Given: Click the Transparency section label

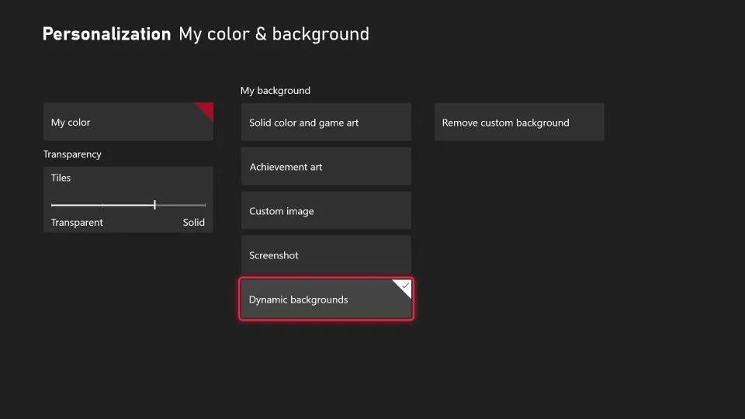Looking at the screenshot, I should click(x=72, y=154).
